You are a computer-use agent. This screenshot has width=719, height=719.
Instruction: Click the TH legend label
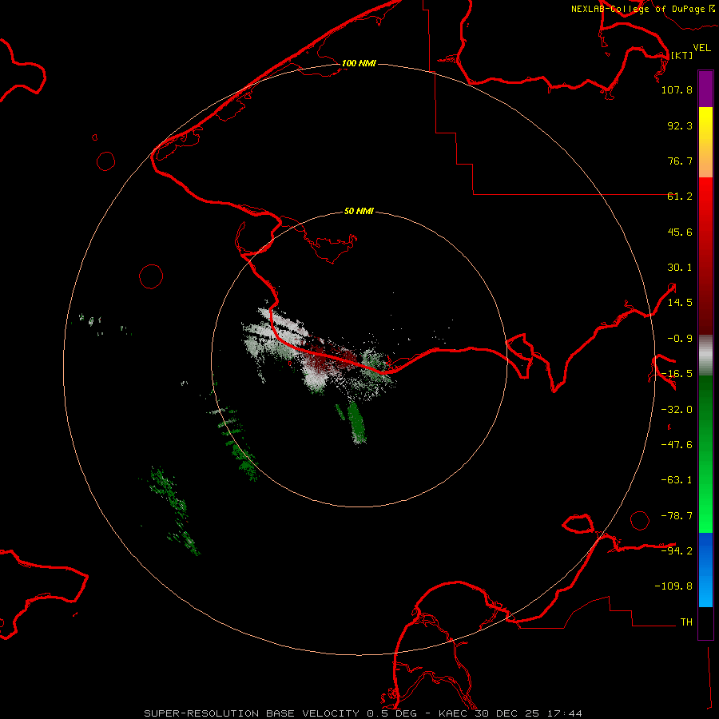coord(686,622)
